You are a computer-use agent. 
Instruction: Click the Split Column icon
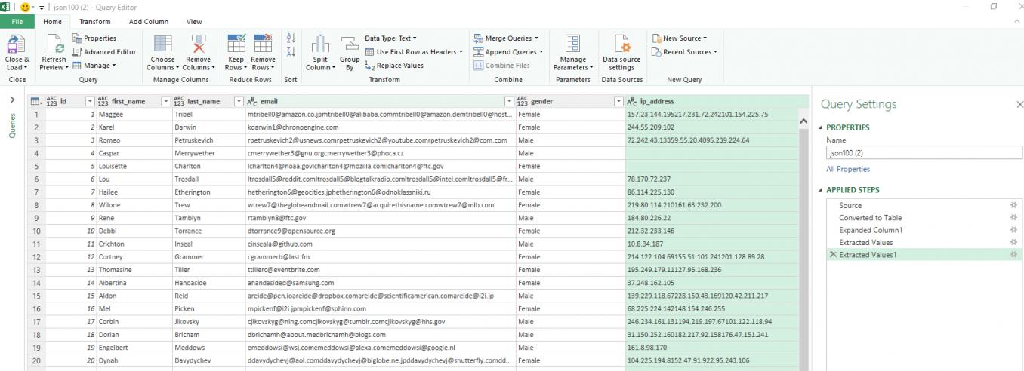(320, 45)
